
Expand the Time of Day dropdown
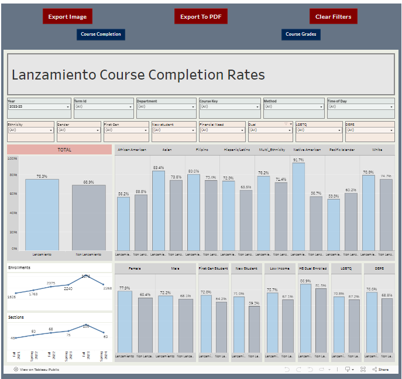(x=360, y=107)
